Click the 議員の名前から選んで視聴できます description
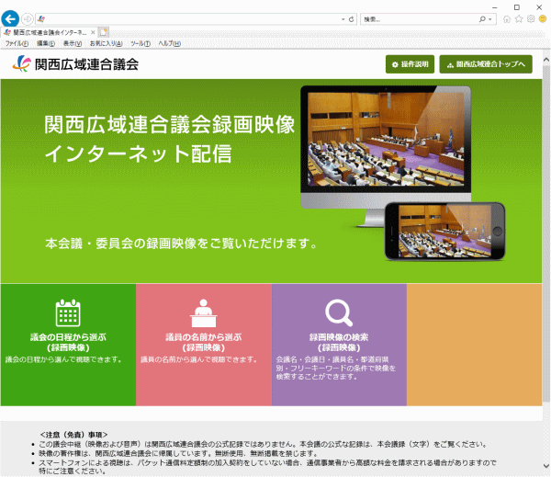Viewport: 551px width, 477px height. pyautogui.click(x=199, y=359)
